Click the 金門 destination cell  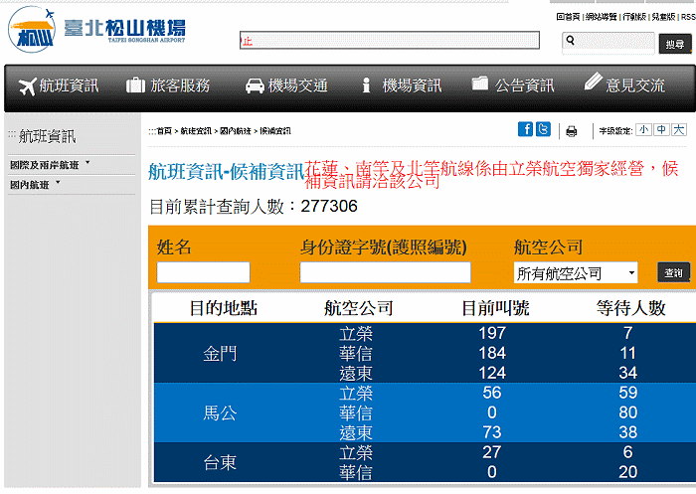coord(220,354)
